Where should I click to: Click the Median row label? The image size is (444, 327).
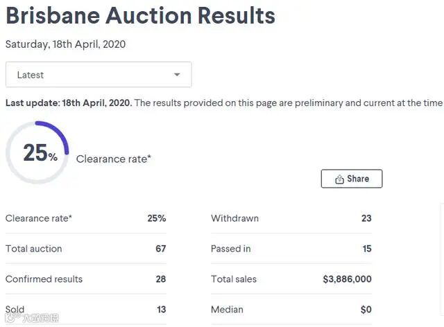(x=227, y=310)
